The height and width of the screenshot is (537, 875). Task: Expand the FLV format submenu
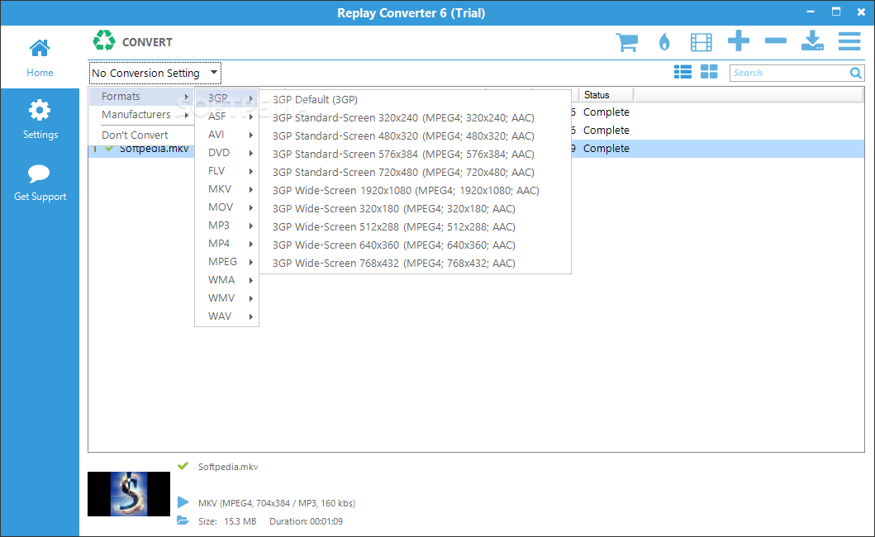pos(227,171)
